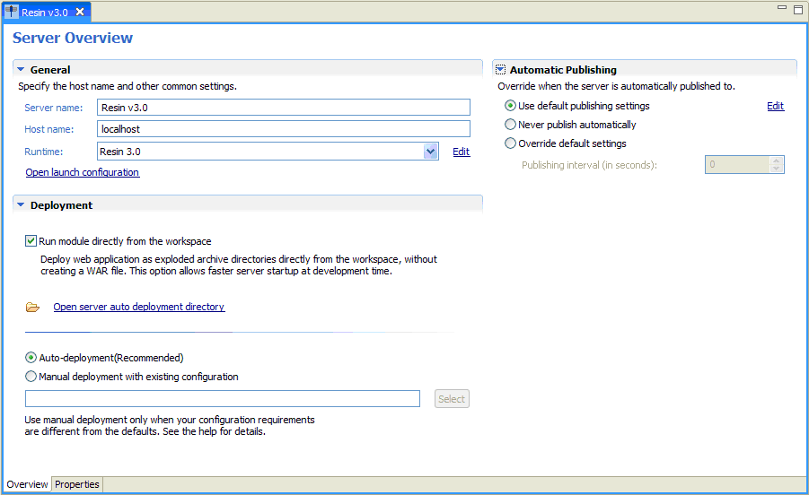This screenshot has height=495, width=809.
Task: Collapse the General section
Action: point(21,69)
